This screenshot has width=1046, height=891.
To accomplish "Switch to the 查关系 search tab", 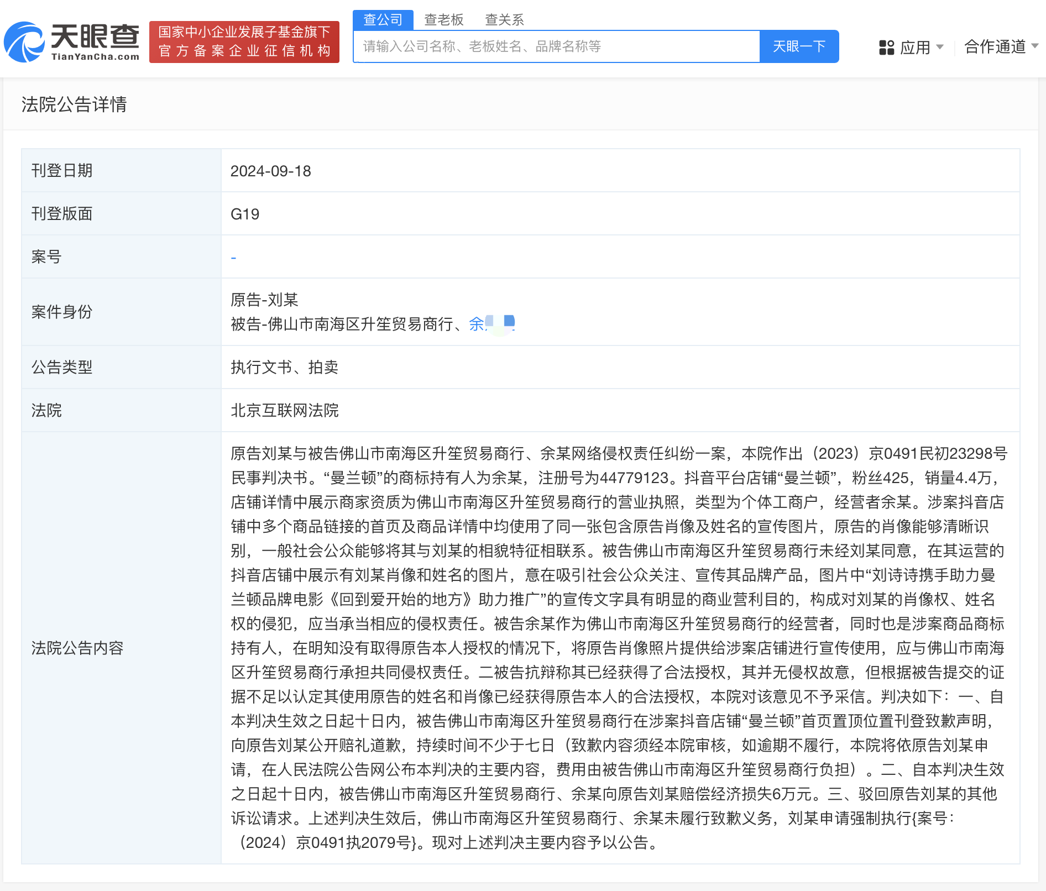I will pos(505,20).
